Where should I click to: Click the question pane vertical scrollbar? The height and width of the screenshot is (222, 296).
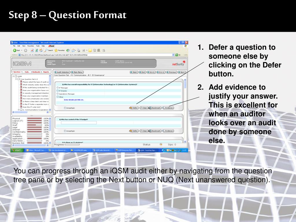click(185, 111)
